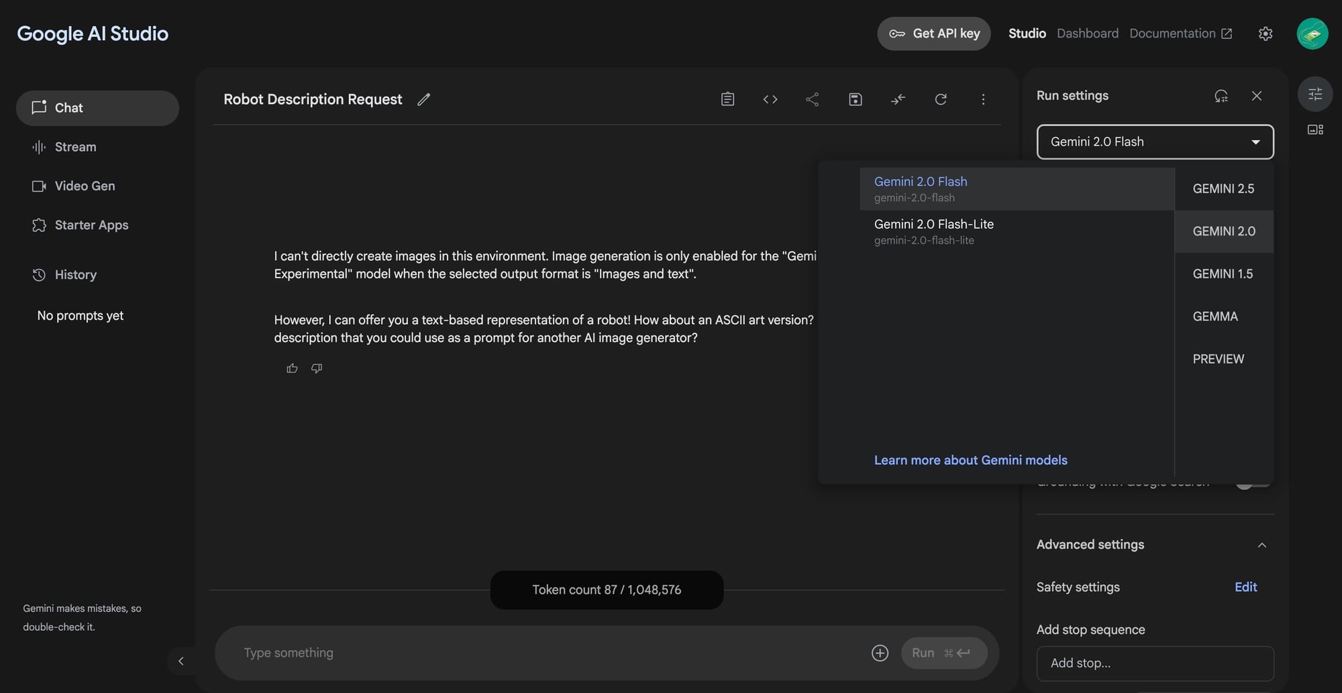Switch to the GEMINI 2.0 category
The image size is (1342, 693).
[1224, 231]
